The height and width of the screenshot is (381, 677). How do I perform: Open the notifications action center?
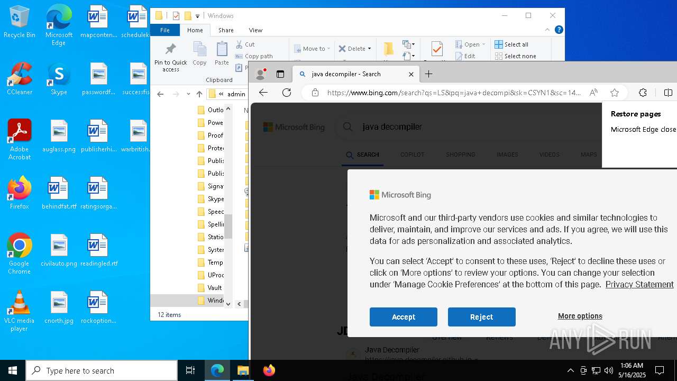click(660, 370)
